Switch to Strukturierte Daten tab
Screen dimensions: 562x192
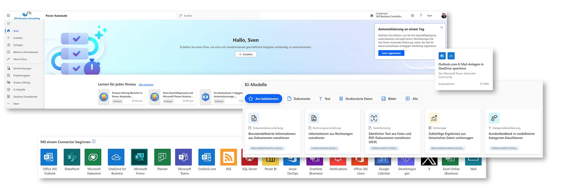356,99
